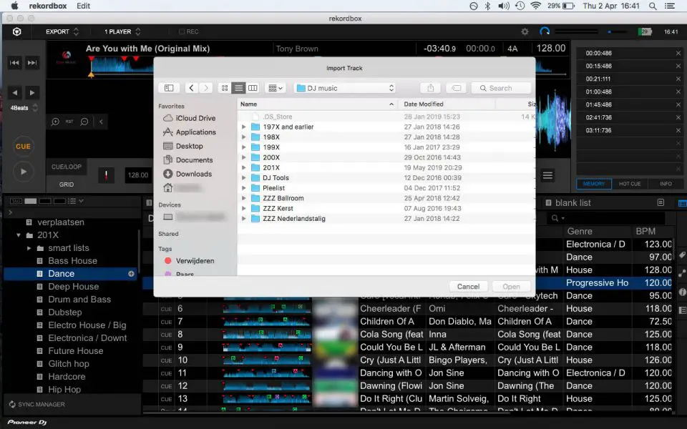This screenshot has width=687, height=429.
Task: Go back in the Import Track dialog
Action: [192, 88]
